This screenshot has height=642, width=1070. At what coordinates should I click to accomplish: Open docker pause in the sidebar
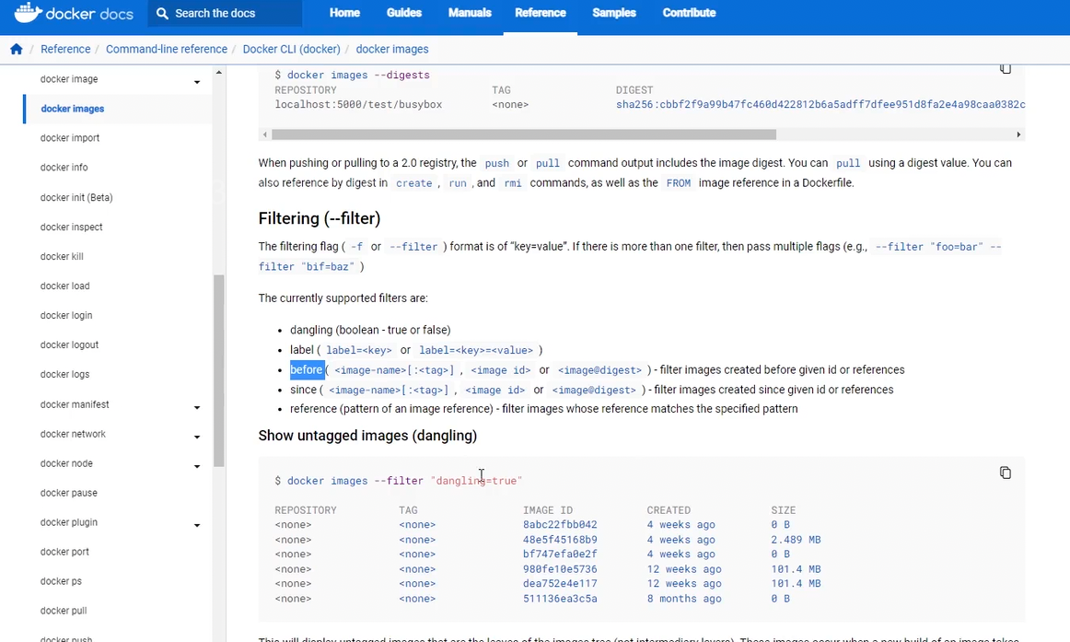tap(69, 493)
